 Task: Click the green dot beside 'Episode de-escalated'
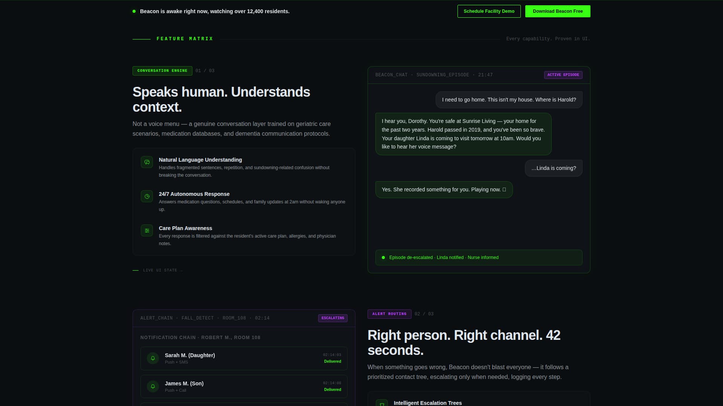click(383, 258)
